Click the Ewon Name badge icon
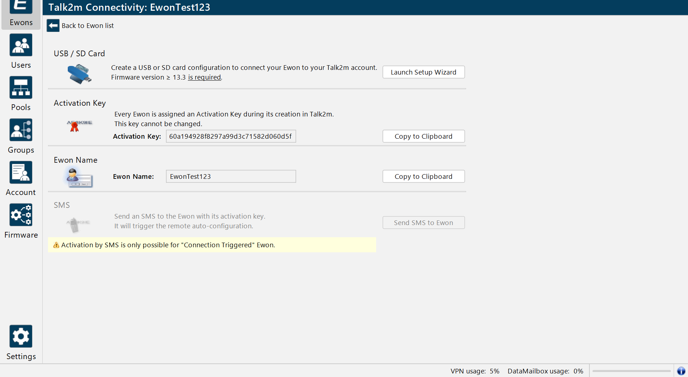Image resolution: width=688 pixels, height=377 pixels. click(x=79, y=177)
